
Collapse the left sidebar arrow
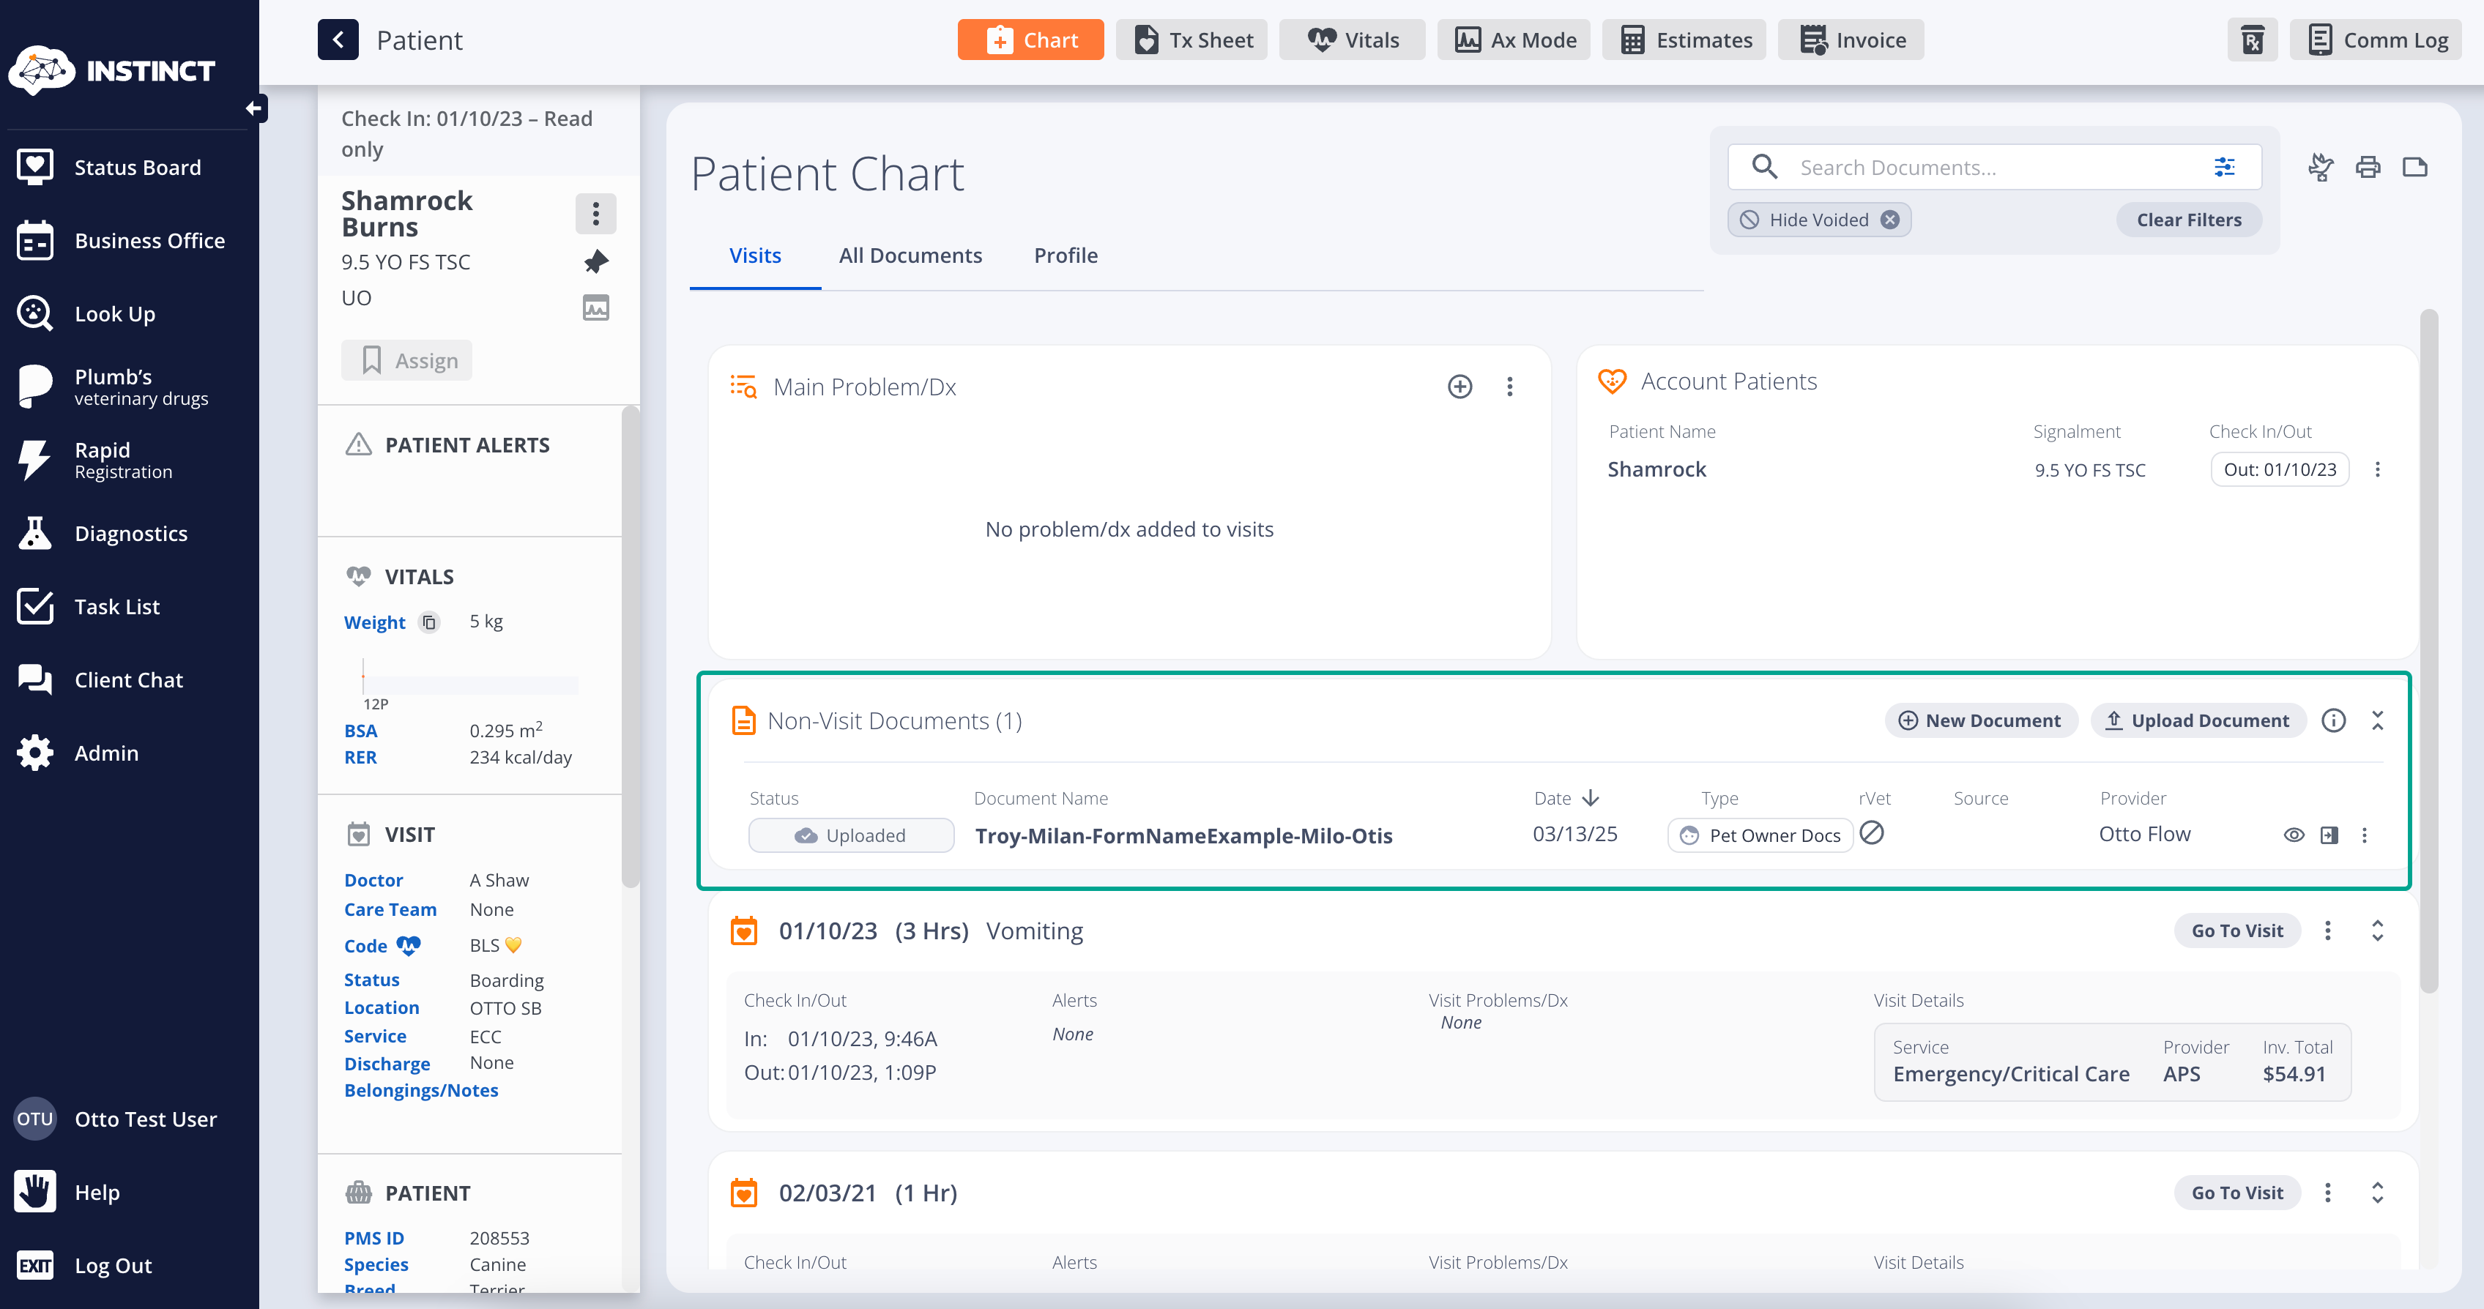pyautogui.click(x=255, y=108)
